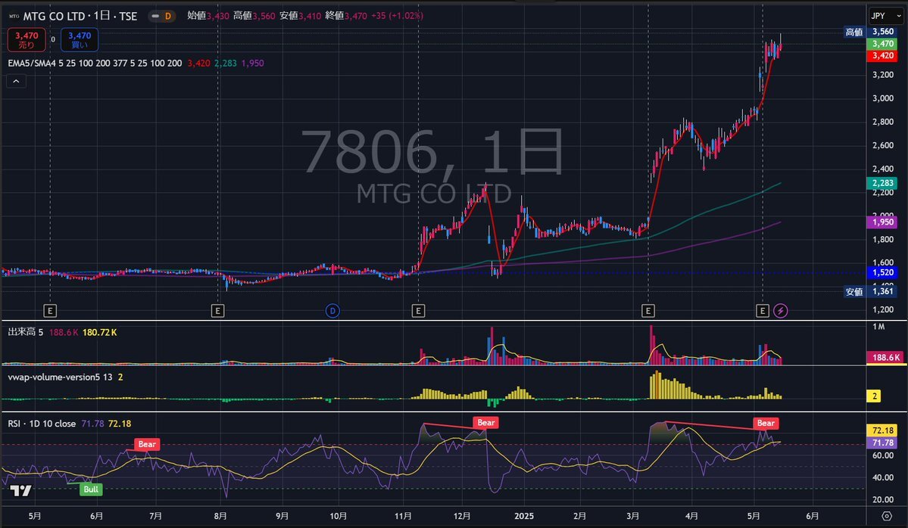Click the 3,200 tick on the price axis
908x528 pixels.
point(882,75)
